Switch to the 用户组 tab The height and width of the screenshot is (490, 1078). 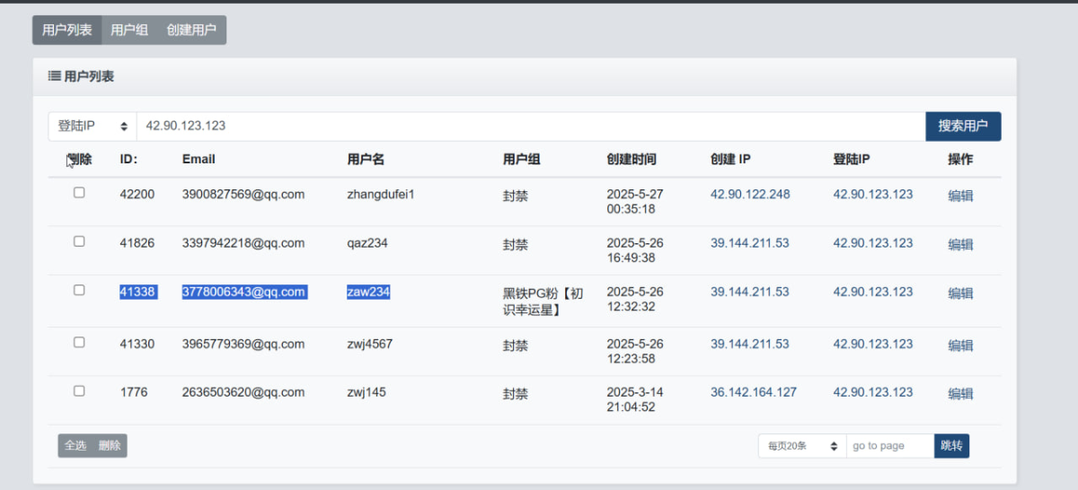pyautogui.click(x=129, y=30)
